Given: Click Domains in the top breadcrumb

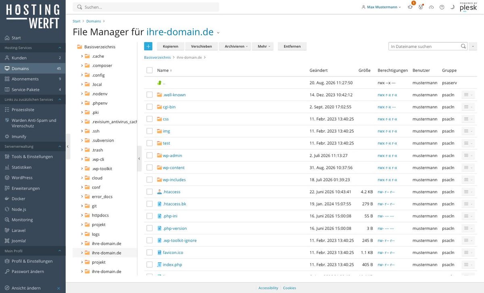Looking at the screenshot, I should (94, 21).
